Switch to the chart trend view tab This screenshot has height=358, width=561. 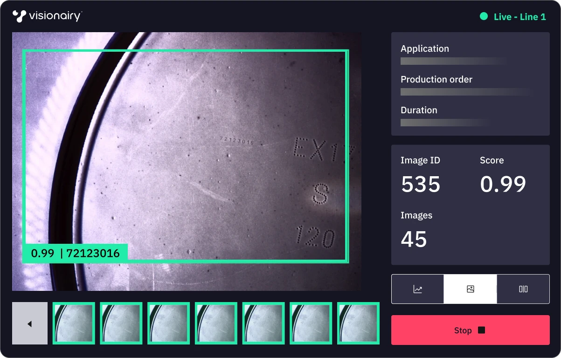[x=417, y=289]
